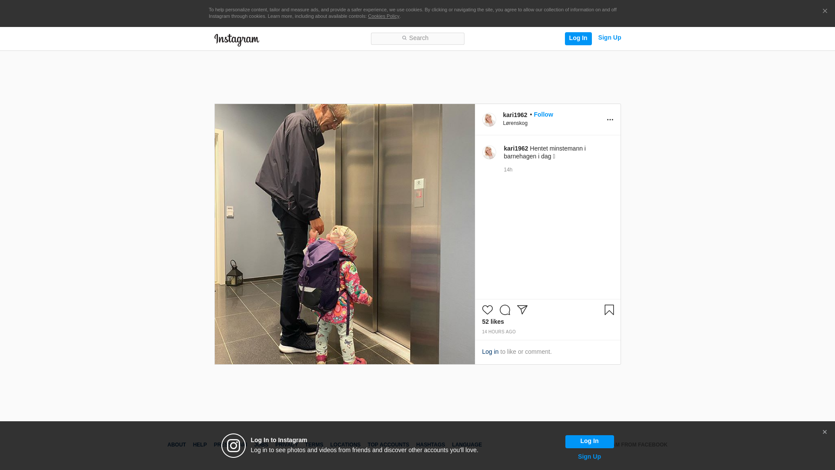The width and height of the screenshot is (835, 470).
Task: Click the Instagram logo
Action: [x=237, y=40]
